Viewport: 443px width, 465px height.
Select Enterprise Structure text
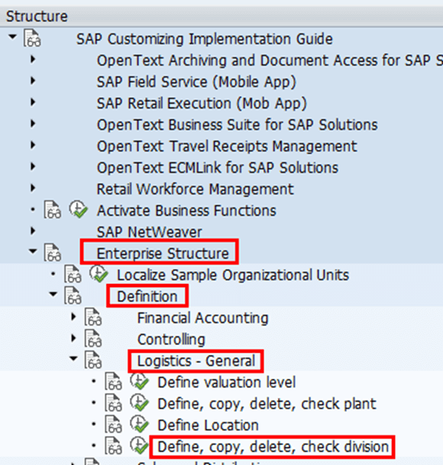coord(163,253)
